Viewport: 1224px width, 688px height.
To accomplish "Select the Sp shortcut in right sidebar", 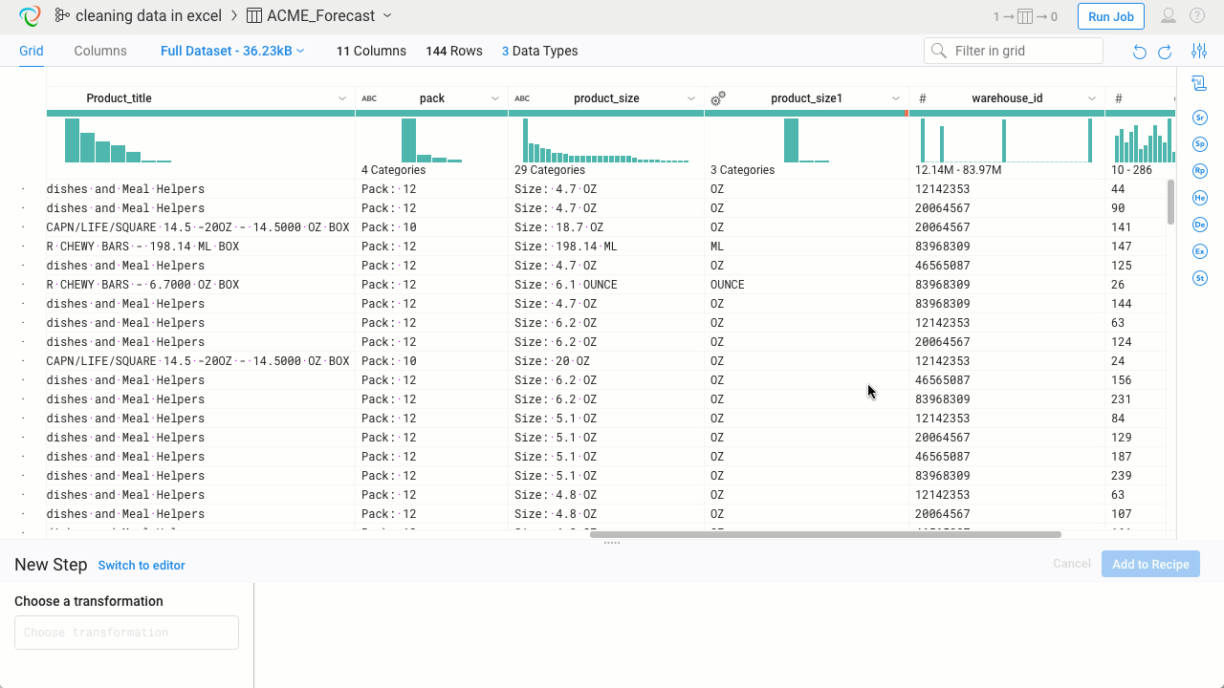I will click(1200, 144).
